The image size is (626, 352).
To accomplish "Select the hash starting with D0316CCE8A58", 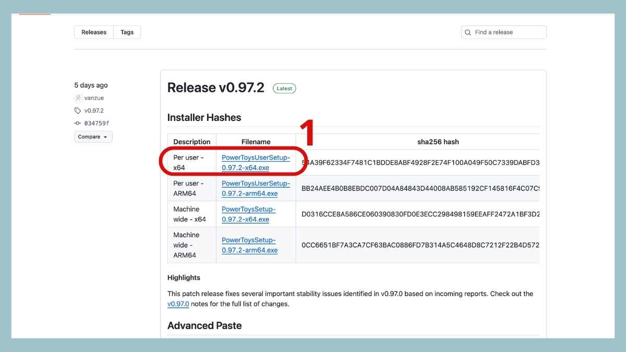I will point(420,214).
